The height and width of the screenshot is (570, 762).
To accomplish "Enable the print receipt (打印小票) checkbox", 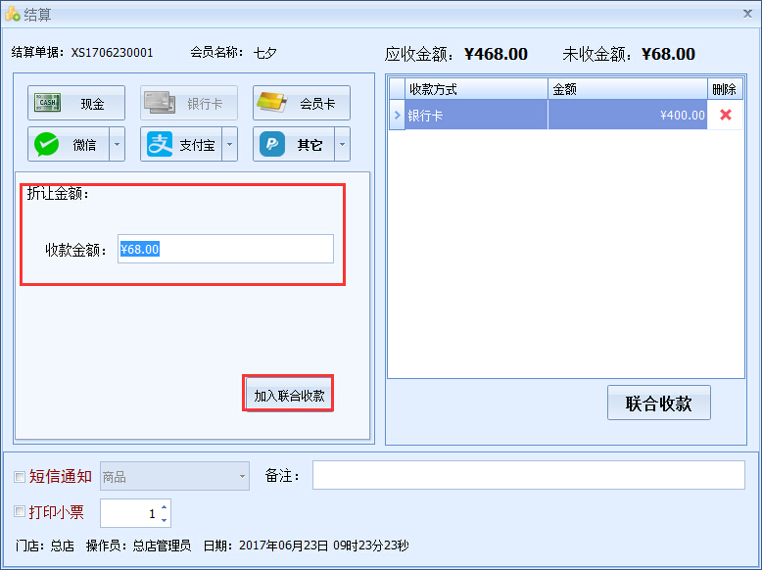I will pos(20,512).
